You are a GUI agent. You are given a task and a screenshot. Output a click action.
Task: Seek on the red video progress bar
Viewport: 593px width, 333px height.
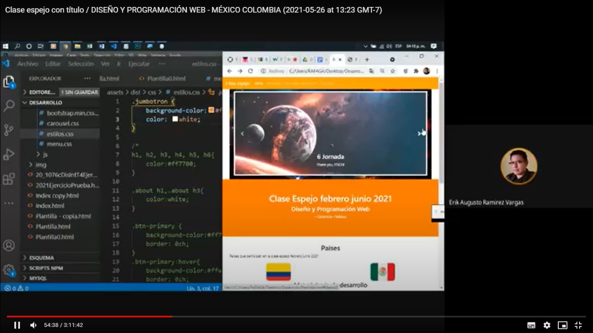point(296,317)
